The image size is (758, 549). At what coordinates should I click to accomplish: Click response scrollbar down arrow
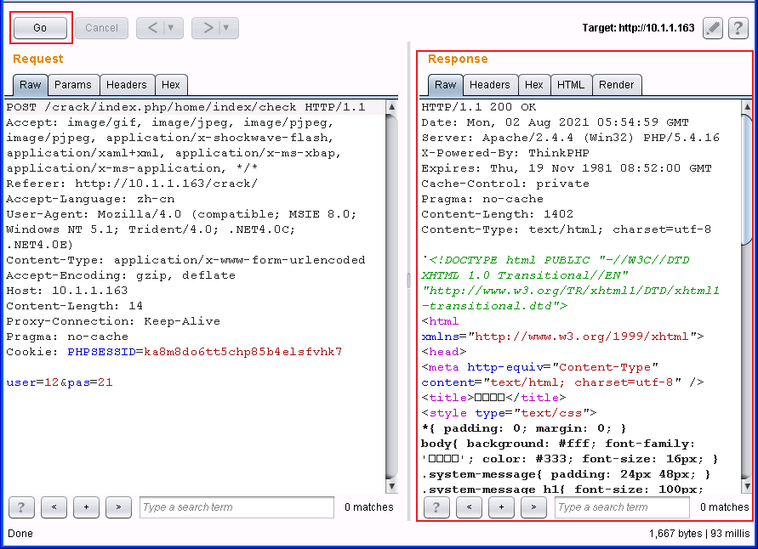747,486
